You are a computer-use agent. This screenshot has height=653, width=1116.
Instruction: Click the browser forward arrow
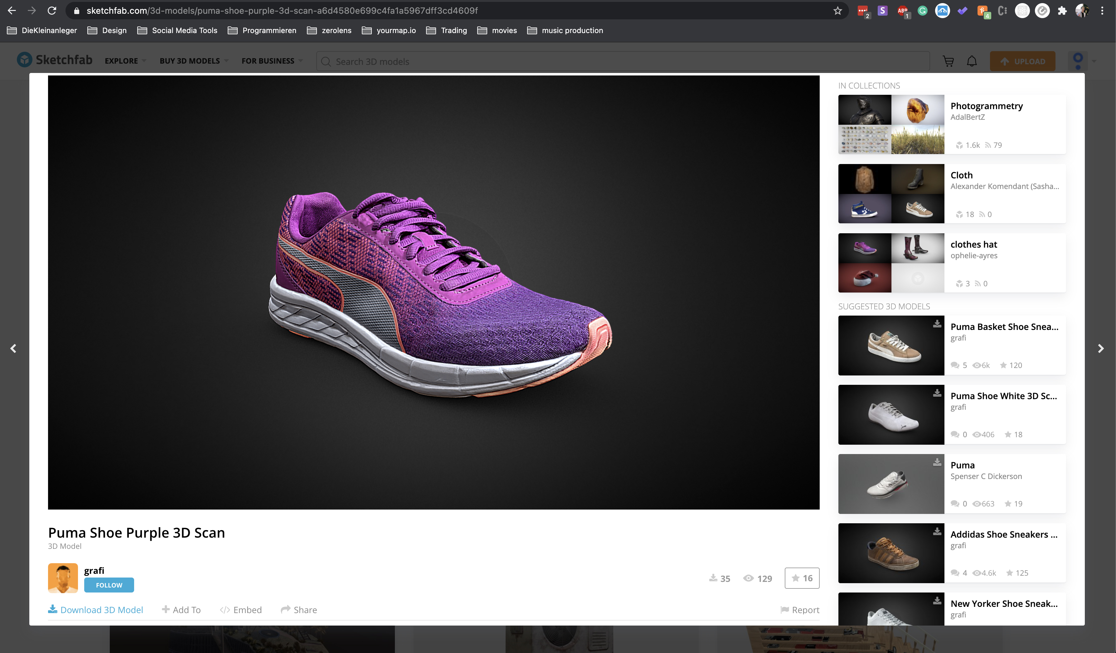(32, 11)
